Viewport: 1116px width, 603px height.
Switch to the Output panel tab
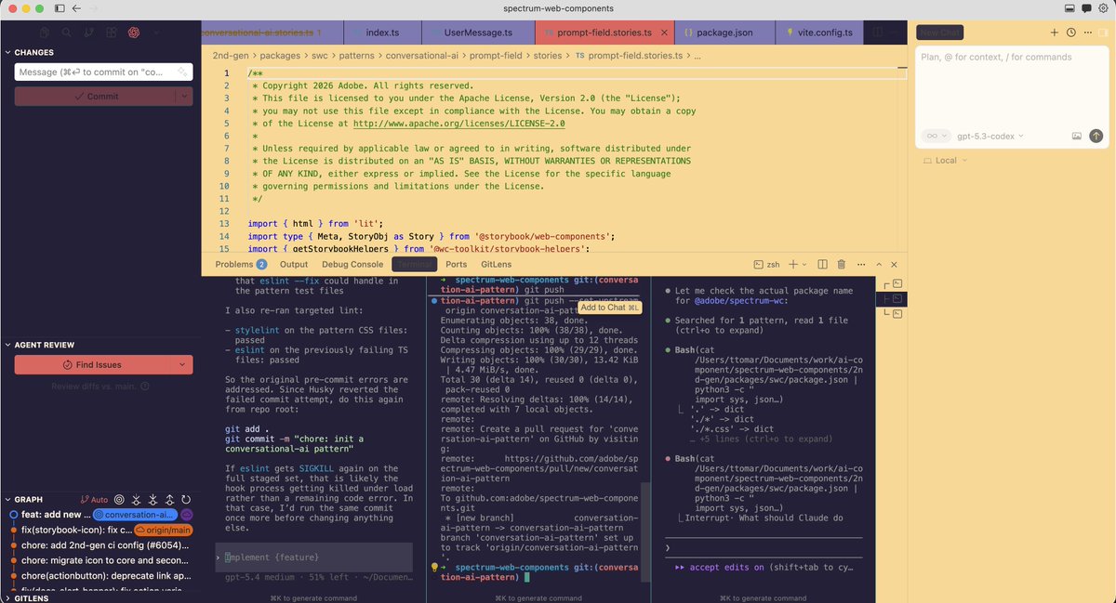(x=294, y=264)
